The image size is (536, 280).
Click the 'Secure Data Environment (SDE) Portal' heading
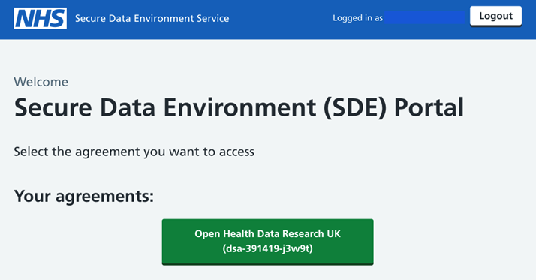pyautogui.click(x=239, y=107)
